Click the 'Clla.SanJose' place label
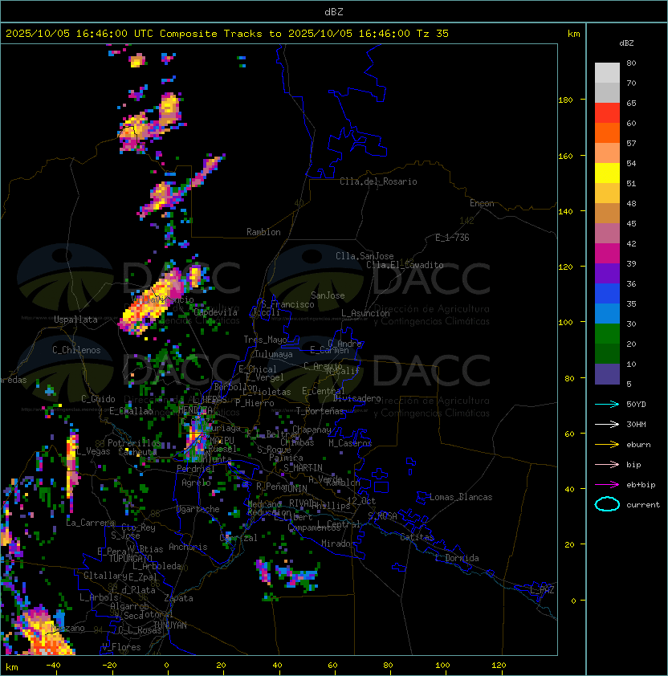Viewport: 668px width, 676px height. 365,256
